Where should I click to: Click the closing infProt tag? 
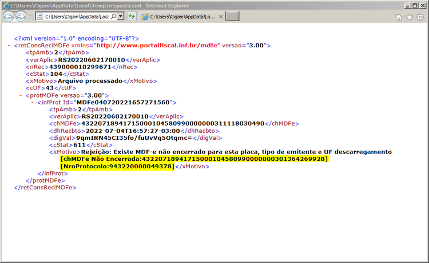pos(53,173)
